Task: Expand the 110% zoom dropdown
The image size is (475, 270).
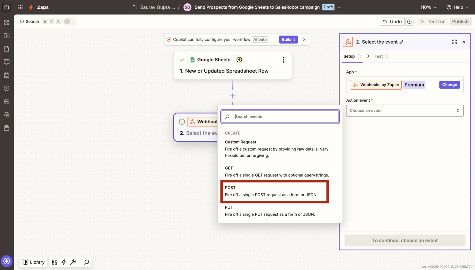Action: coord(428,7)
